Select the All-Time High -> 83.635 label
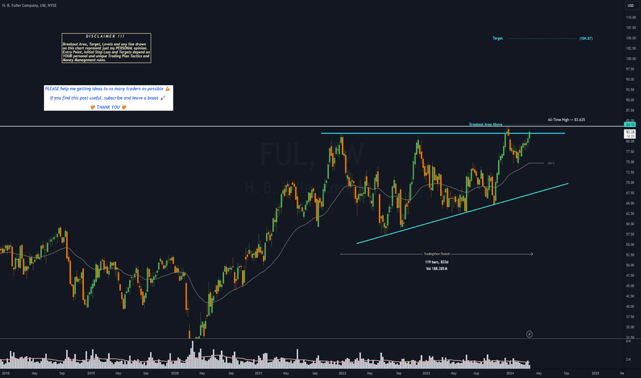Viewport: 641px width, 378px height. click(x=566, y=120)
